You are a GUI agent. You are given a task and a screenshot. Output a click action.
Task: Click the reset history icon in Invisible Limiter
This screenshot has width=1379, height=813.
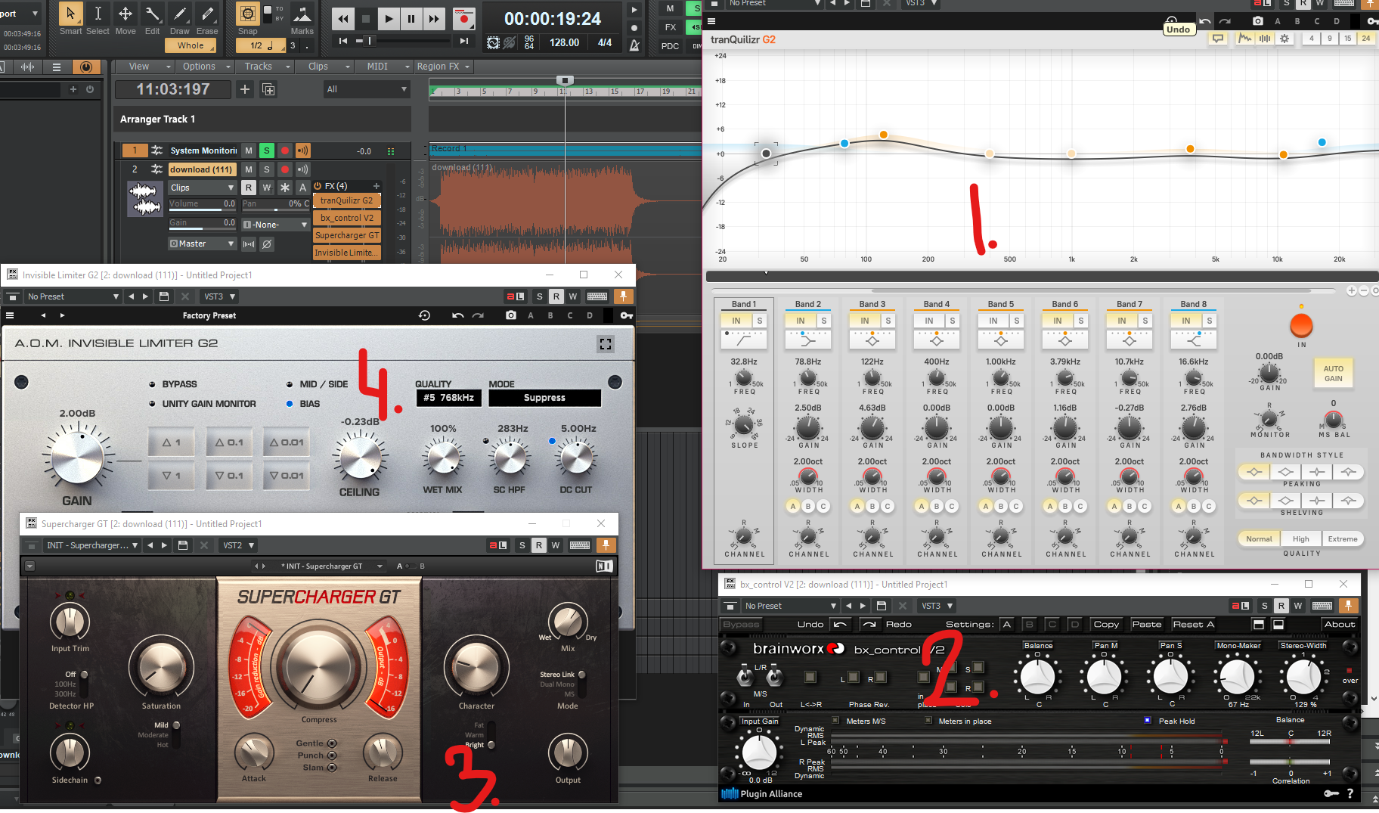click(424, 315)
